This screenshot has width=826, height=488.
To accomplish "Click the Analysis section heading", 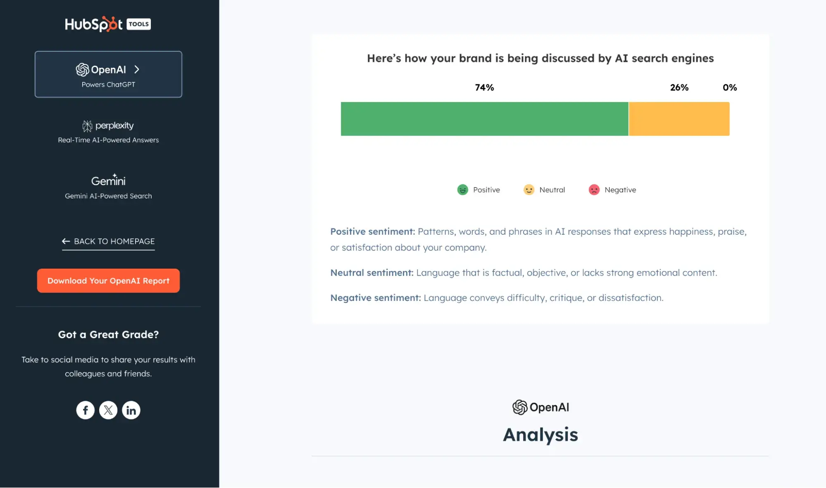I will pyautogui.click(x=540, y=435).
